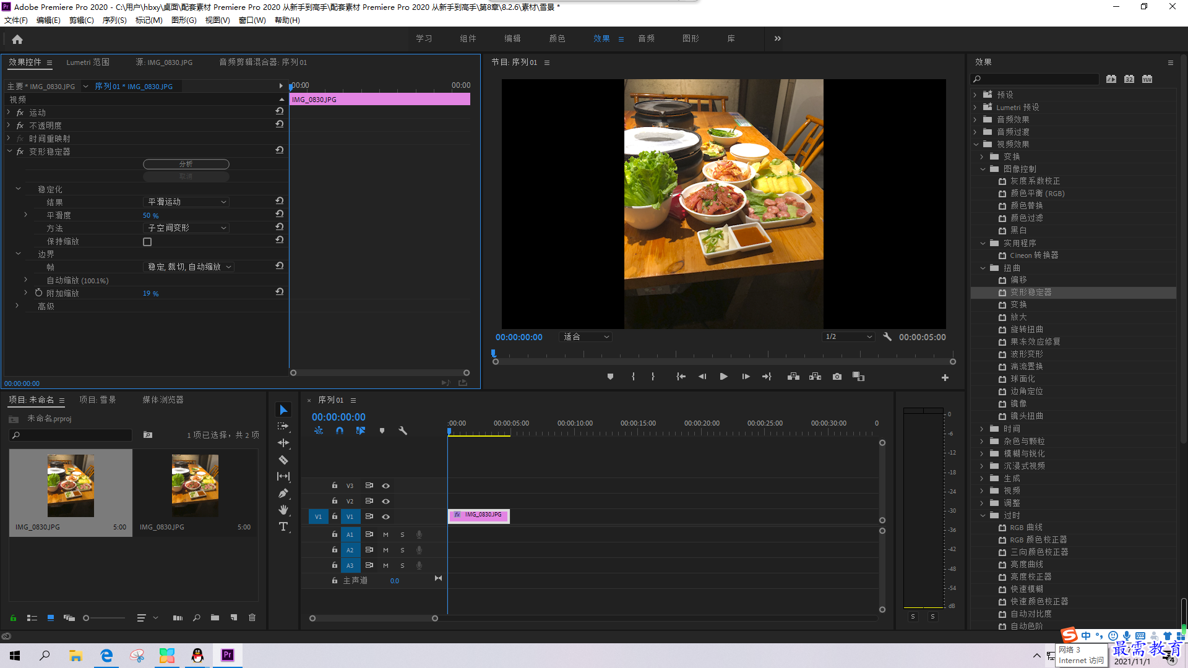Open Program monitor settings wrench
This screenshot has height=668, width=1188.
pyautogui.click(x=887, y=337)
